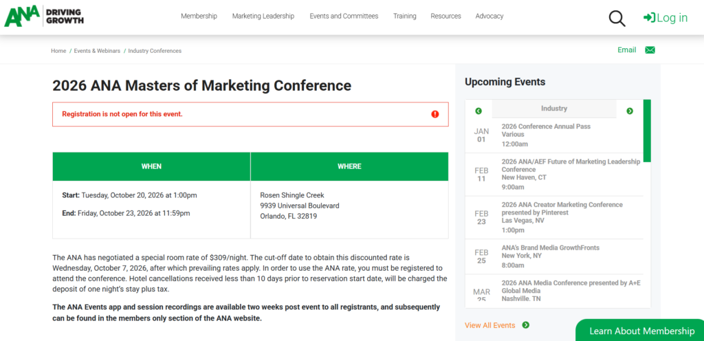Click the WHEN table header
704x341 pixels.
pyautogui.click(x=151, y=166)
